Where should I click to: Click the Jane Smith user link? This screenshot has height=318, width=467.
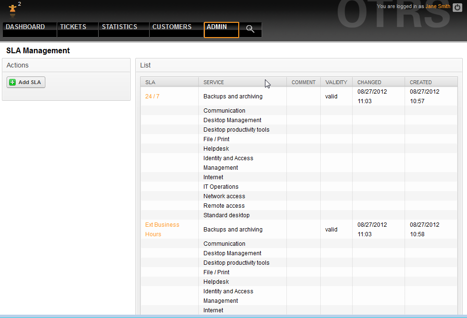(438, 6)
